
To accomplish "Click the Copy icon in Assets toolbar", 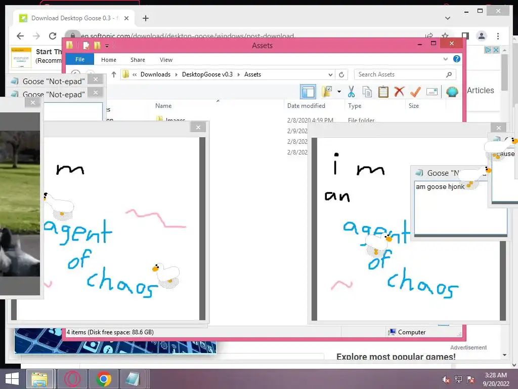I will [367, 92].
